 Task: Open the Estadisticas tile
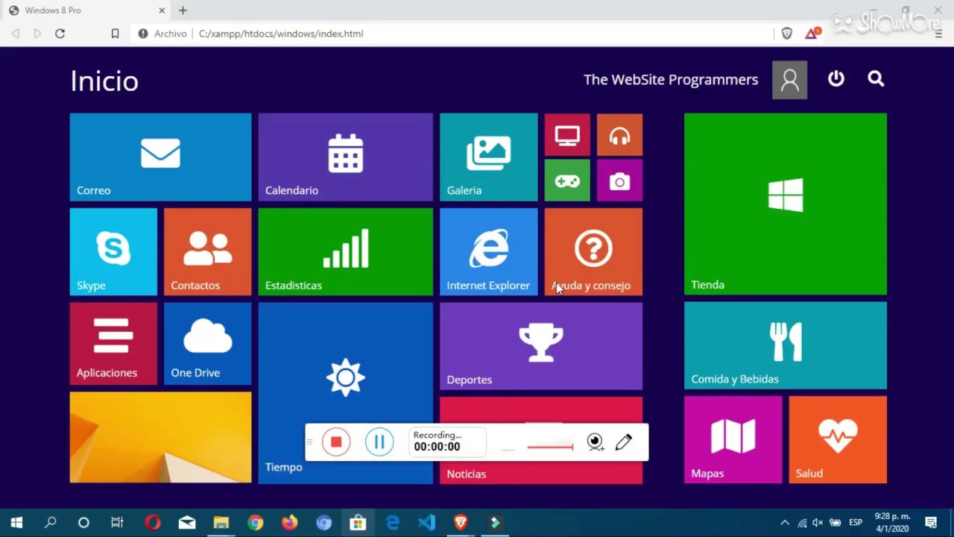click(x=345, y=251)
